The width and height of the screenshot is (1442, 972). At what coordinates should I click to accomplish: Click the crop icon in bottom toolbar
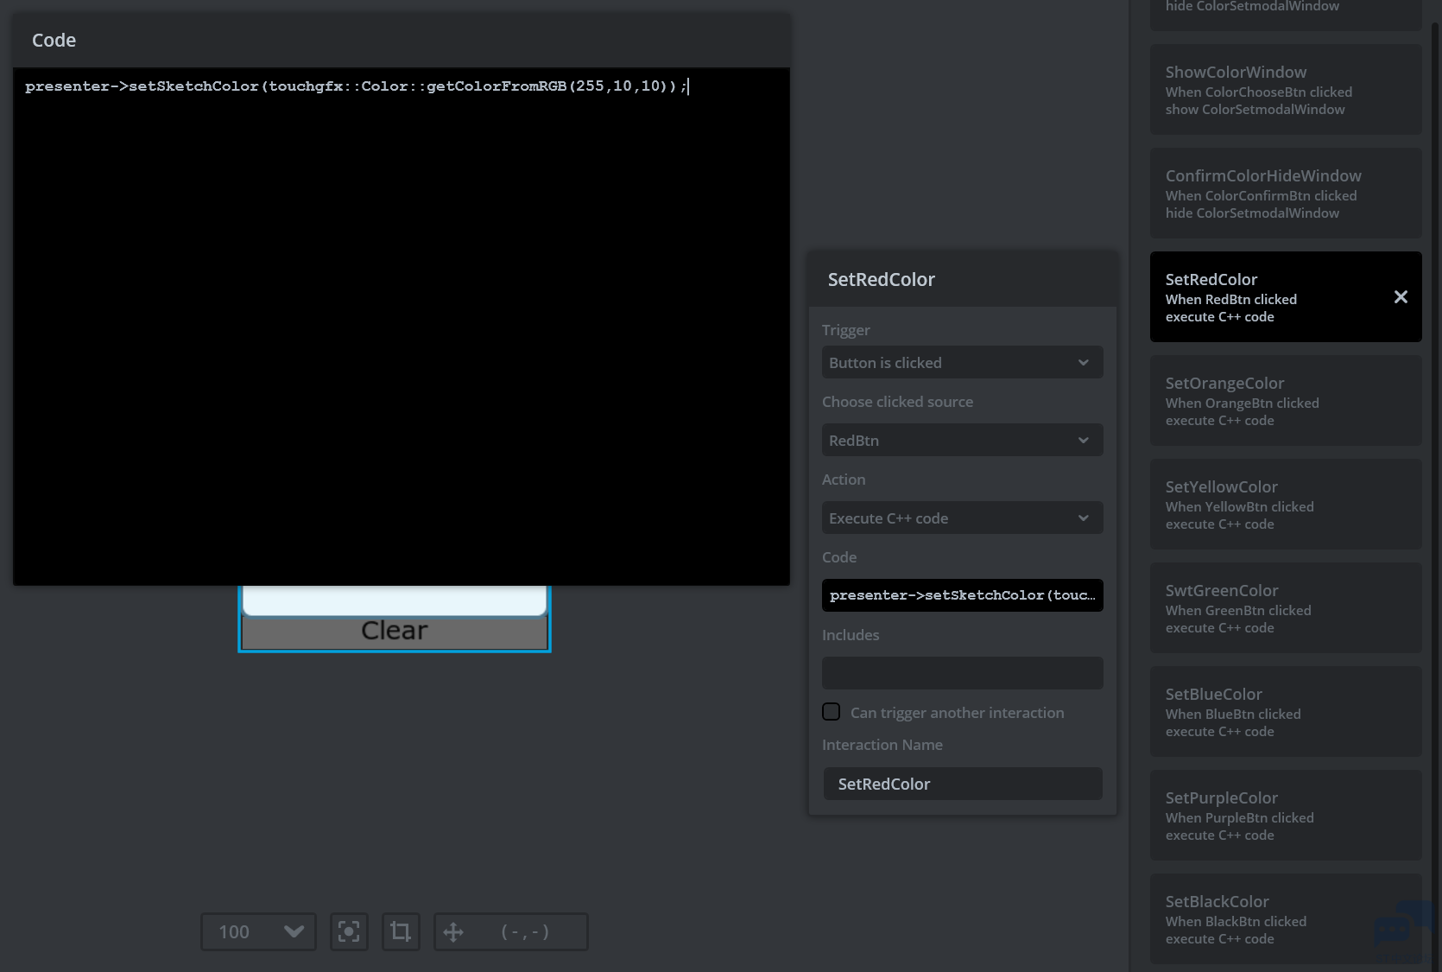401,931
